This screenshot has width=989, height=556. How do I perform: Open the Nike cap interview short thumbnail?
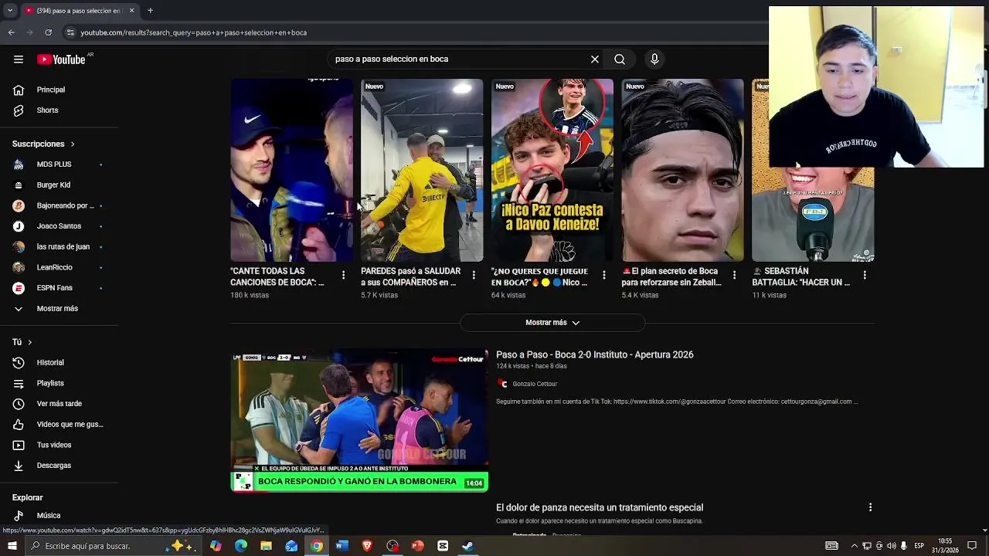tap(291, 170)
